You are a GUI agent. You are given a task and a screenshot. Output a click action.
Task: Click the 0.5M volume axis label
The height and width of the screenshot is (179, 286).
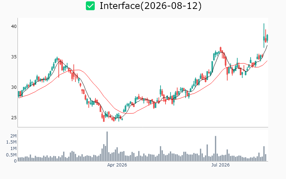(x=11, y=155)
